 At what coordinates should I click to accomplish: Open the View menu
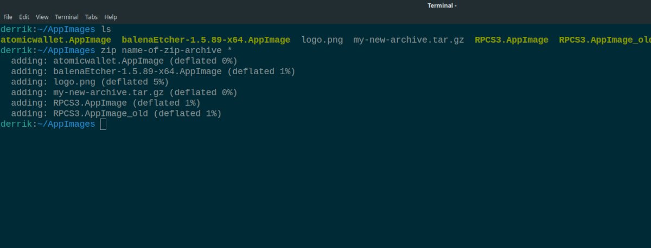(42, 17)
